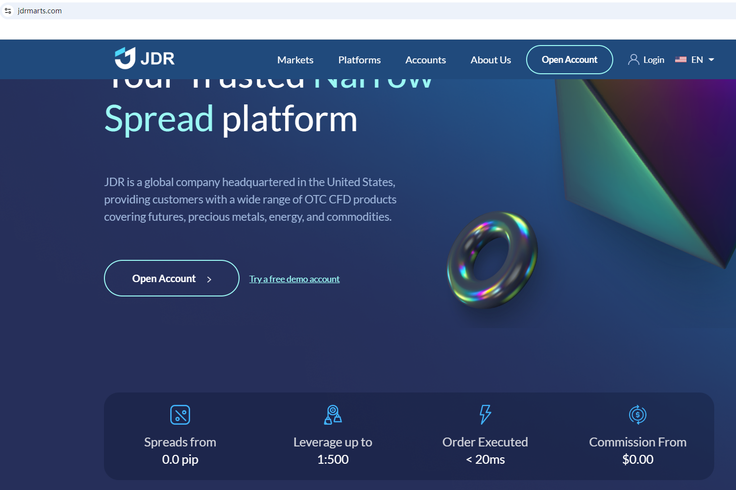Screen dimensions: 736x490
Task: Expand the EN language dropdown arrow
Action: (711, 59)
